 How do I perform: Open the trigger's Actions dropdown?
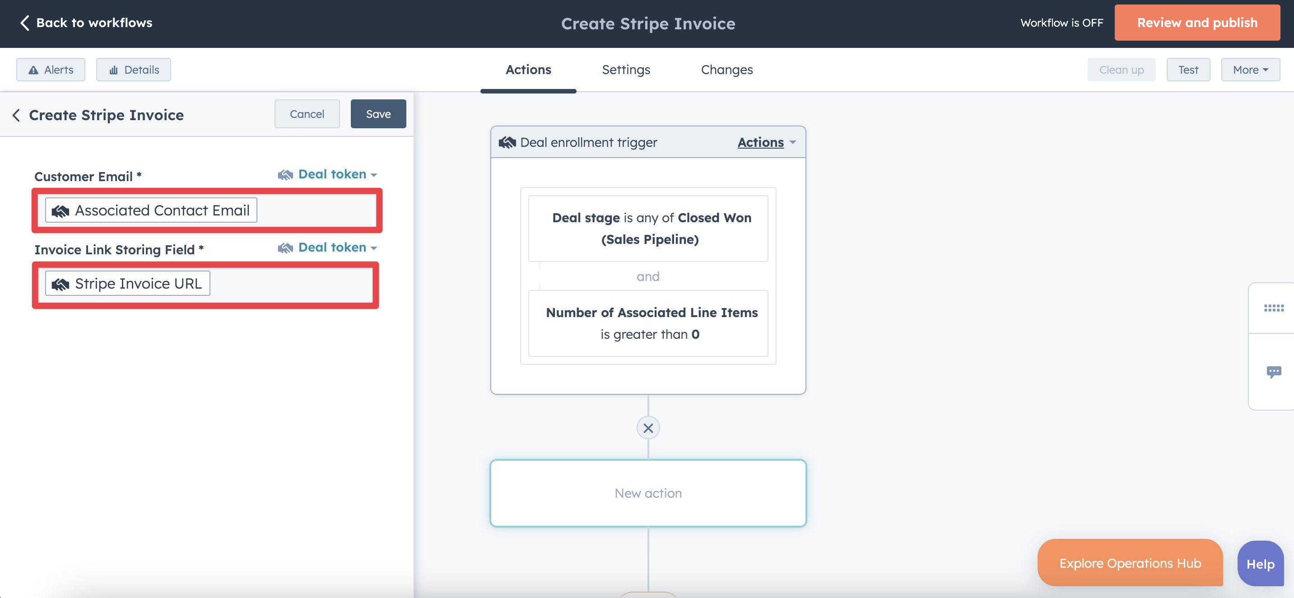tap(767, 143)
